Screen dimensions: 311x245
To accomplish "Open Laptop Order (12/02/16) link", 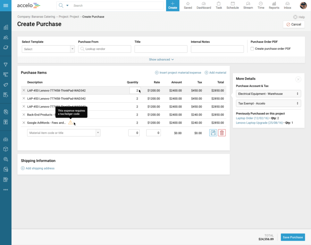I will click(x=252, y=118).
